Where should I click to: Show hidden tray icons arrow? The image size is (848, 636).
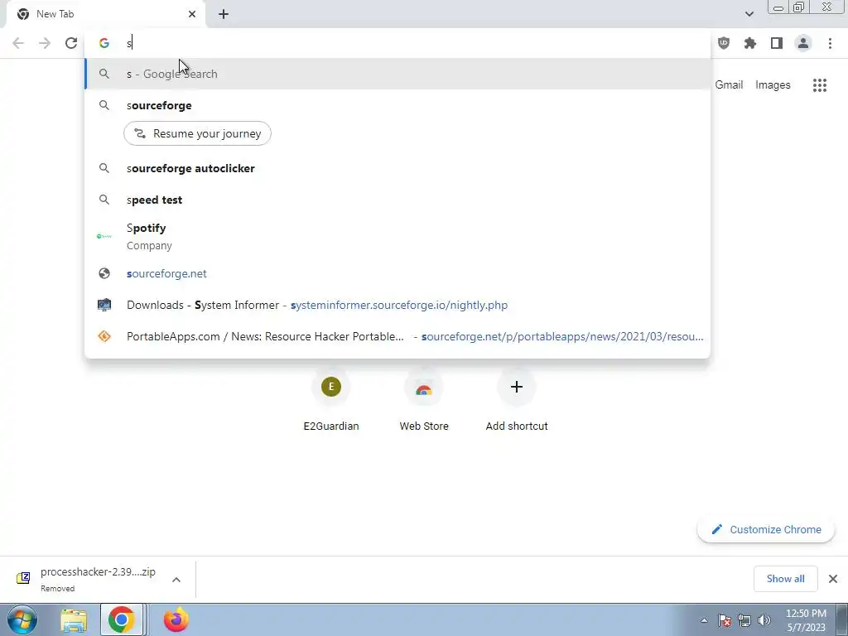coord(704,620)
